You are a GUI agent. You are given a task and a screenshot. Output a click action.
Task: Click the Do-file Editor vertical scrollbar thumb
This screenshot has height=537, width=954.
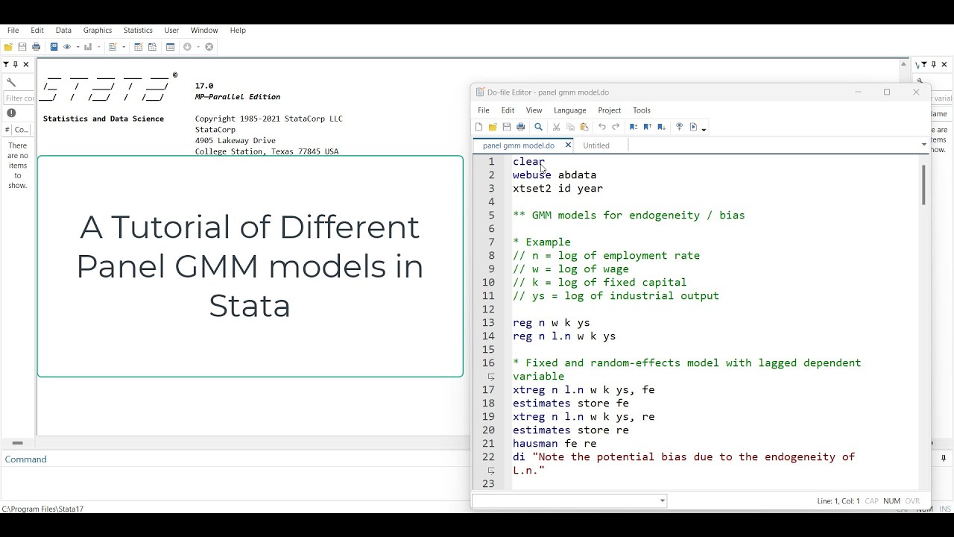[x=923, y=184]
